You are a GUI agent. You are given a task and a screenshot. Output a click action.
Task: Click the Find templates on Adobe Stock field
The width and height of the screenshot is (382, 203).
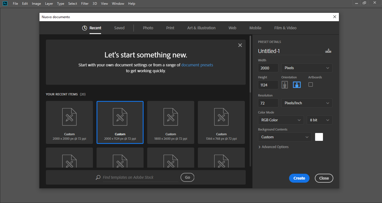click(x=140, y=177)
